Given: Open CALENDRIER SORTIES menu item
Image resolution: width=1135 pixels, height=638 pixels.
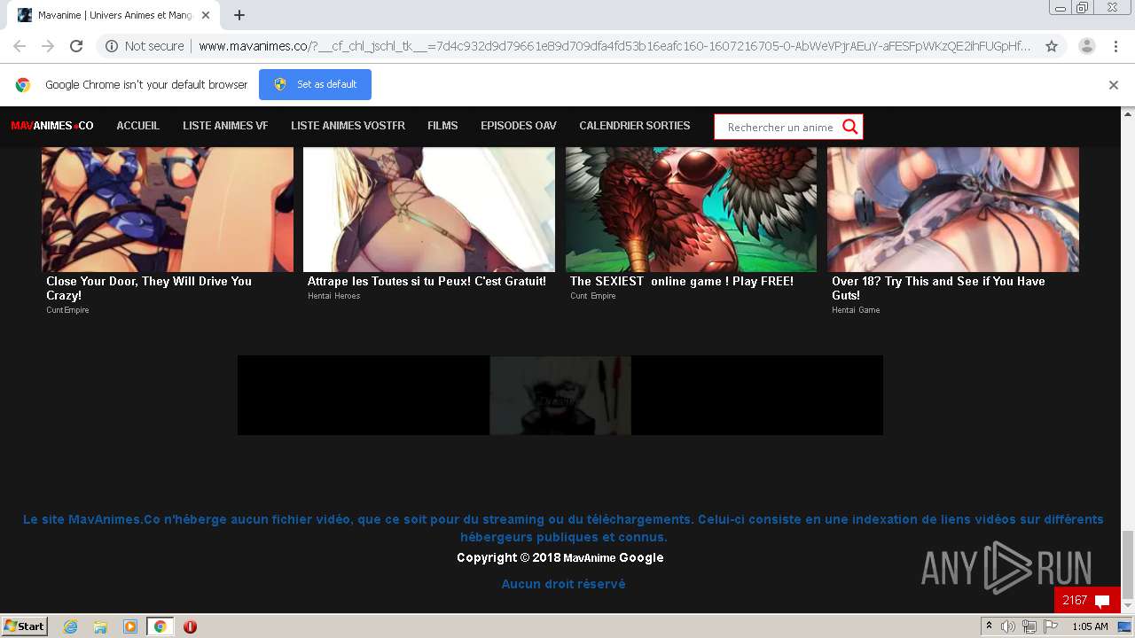Looking at the screenshot, I should (x=635, y=126).
